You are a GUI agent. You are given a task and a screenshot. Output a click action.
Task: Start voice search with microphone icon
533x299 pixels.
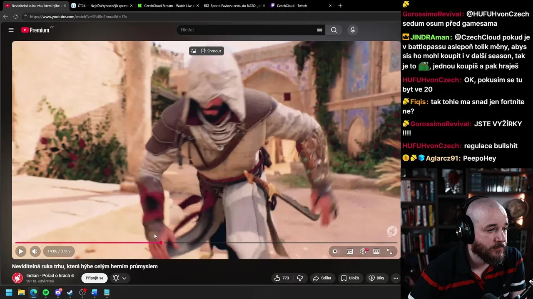pyautogui.click(x=353, y=30)
